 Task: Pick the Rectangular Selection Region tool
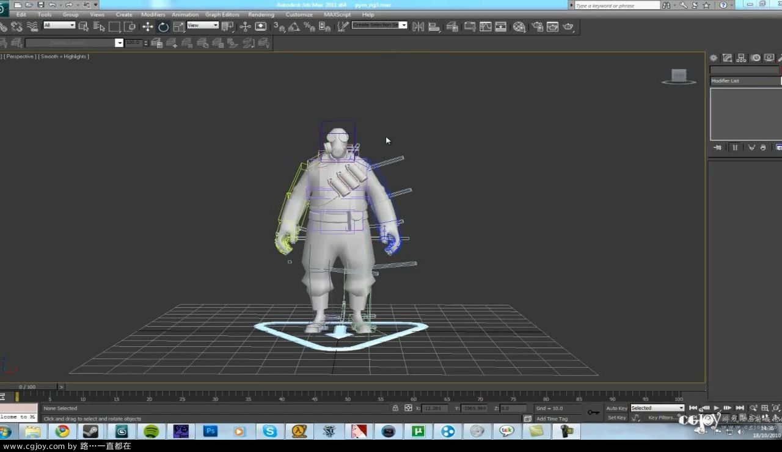tap(115, 26)
